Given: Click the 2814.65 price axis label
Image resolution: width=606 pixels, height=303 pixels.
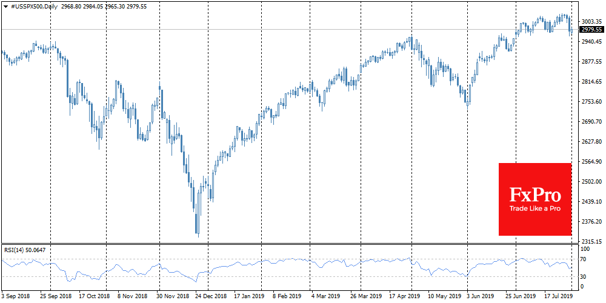Looking at the screenshot, I should [591, 81].
